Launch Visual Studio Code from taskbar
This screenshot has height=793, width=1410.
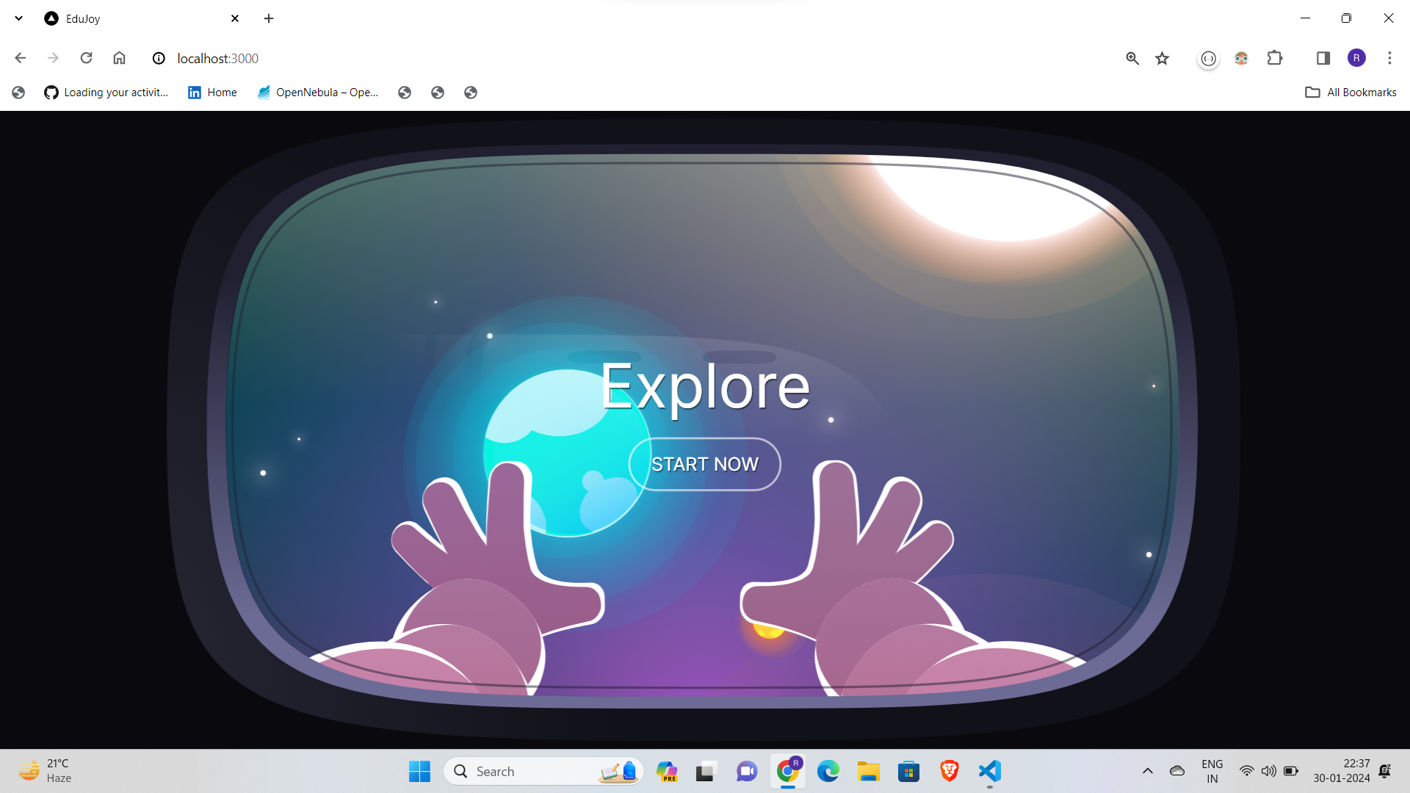(989, 771)
